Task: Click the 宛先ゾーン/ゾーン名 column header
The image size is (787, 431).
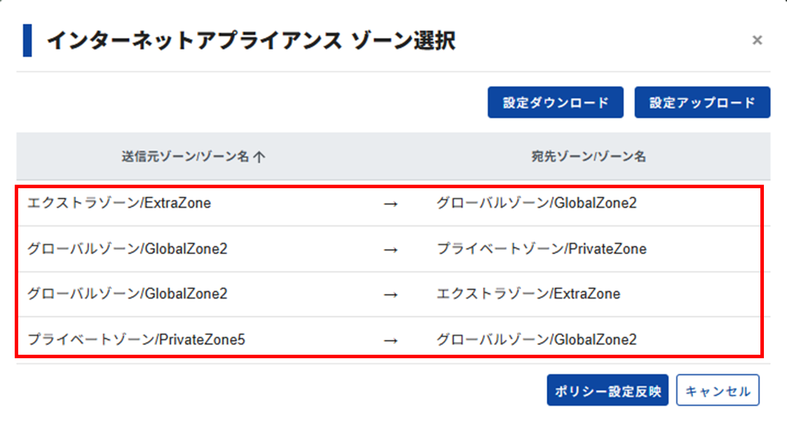Action: (x=589, y=157)
